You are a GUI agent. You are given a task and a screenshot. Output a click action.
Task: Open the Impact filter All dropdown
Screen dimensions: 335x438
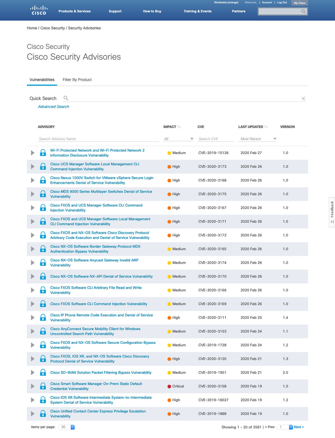(x=178, y=139)
